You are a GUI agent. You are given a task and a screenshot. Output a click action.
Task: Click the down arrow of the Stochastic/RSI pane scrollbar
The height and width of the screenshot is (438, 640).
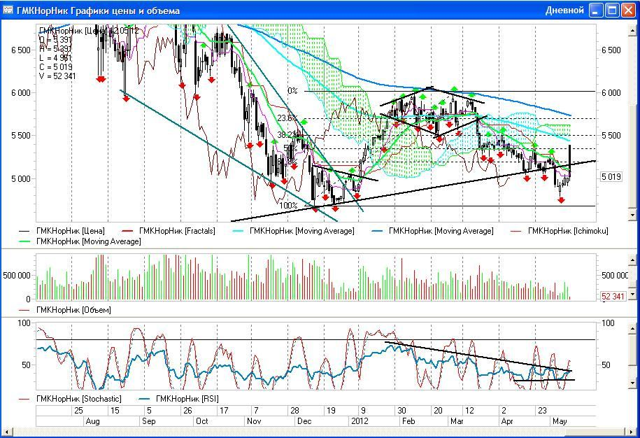pos(632,383)
